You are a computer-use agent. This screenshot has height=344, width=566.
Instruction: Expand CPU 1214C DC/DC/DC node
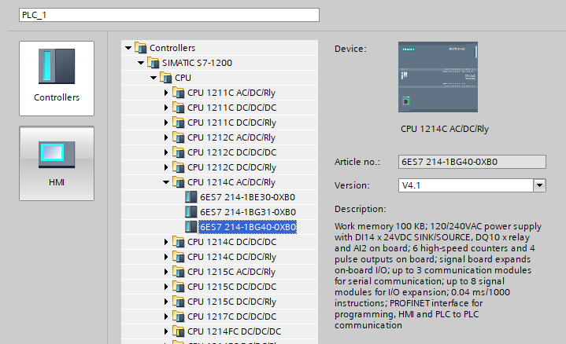click(166, 242)
